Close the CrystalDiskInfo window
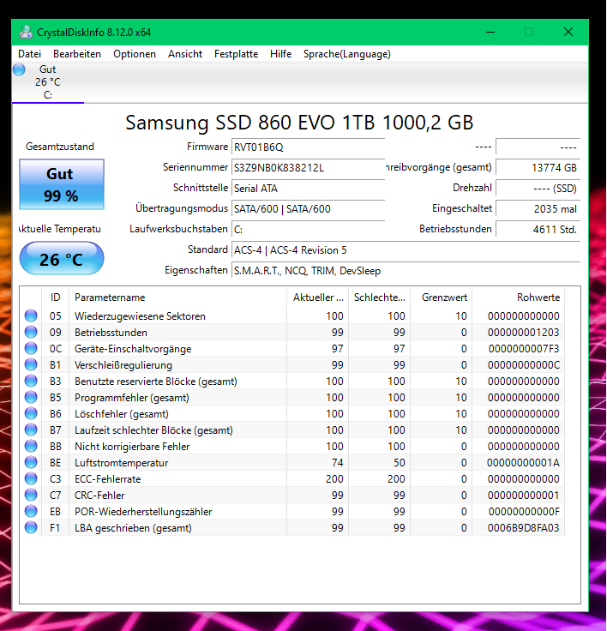This screenshot has height=631, width=607. [568, 33]
